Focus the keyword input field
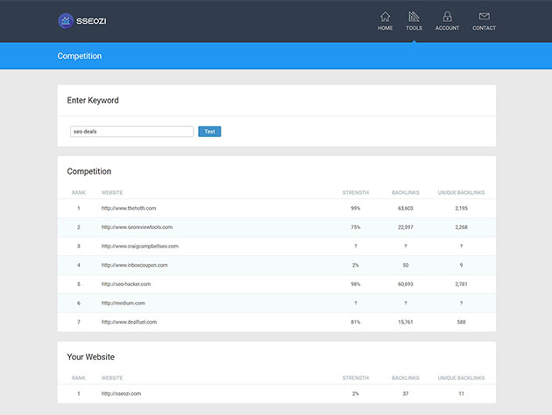The width and height of the screenshot is (552, 415). (x=131, y=132)
